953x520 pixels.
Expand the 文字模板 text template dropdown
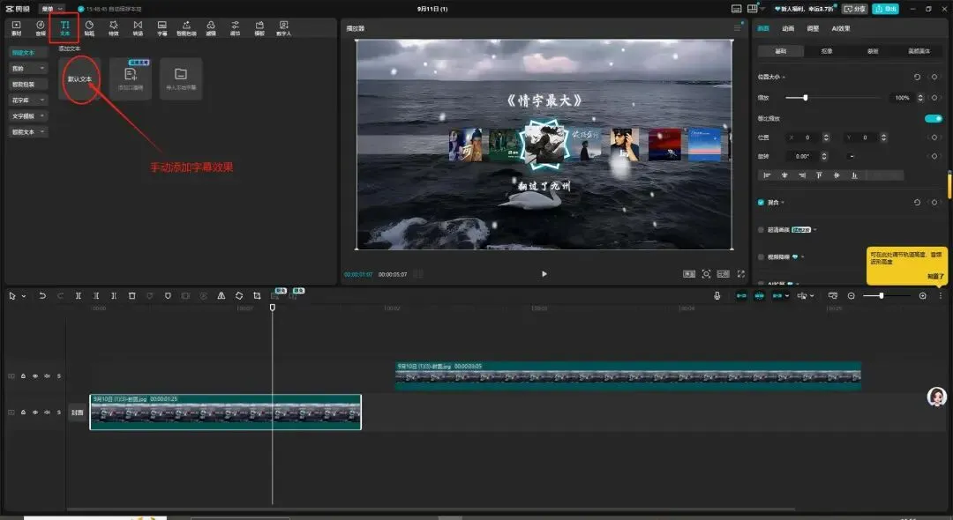[28, 115]
